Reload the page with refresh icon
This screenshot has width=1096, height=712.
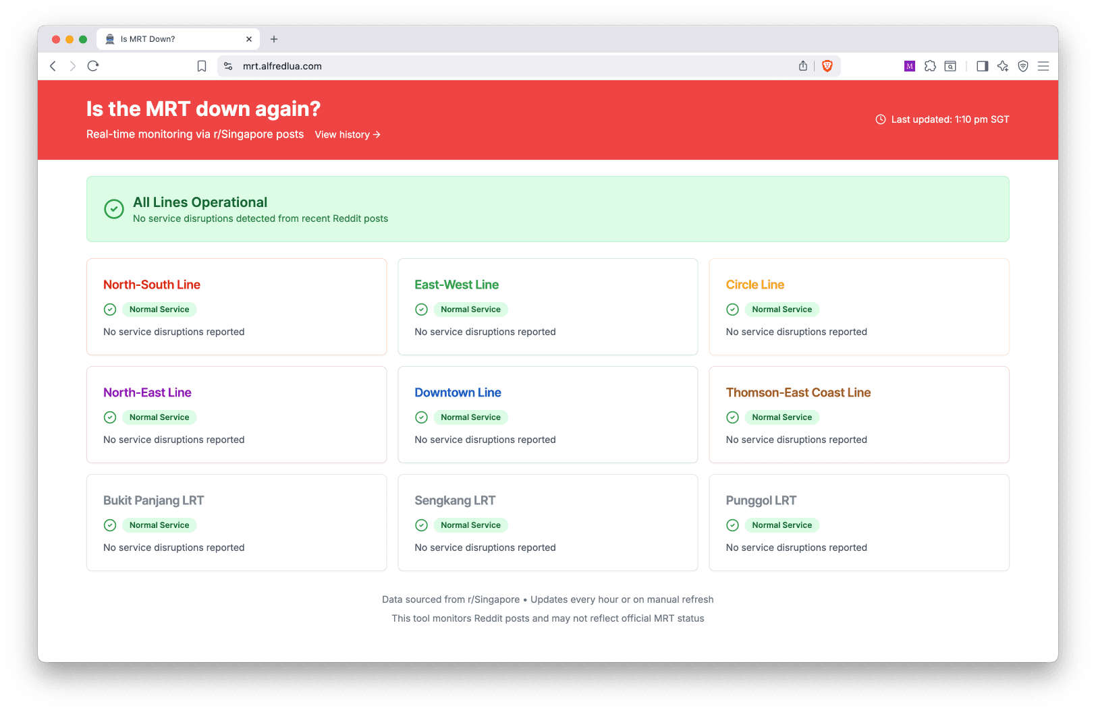(93, 66)
